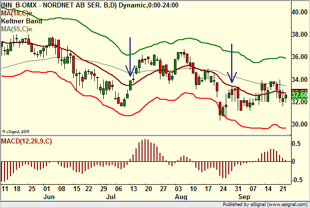Click the Jun month label

(x=49, y=197)
